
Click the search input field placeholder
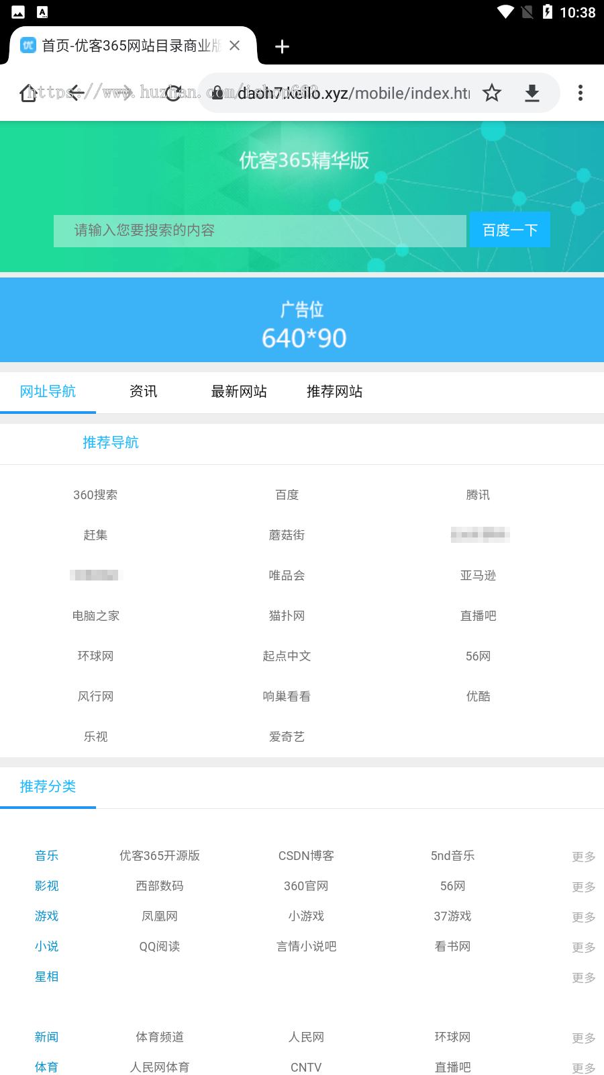tap(260, 230)
